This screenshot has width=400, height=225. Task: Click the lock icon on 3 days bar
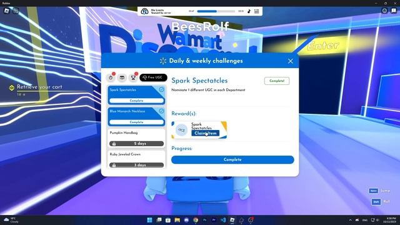click(x=114, y=165)
